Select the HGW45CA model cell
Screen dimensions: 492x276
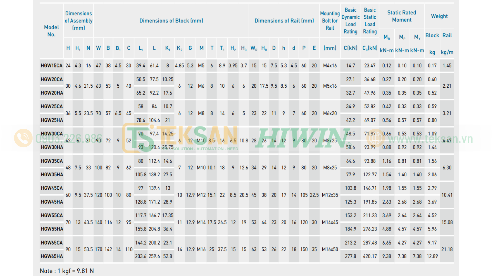[x=52, y=188]
